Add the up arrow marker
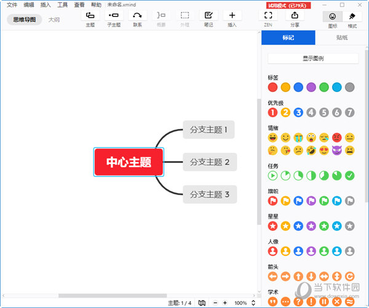This screenshot has width=369, height=308. [x=298, y=277]
